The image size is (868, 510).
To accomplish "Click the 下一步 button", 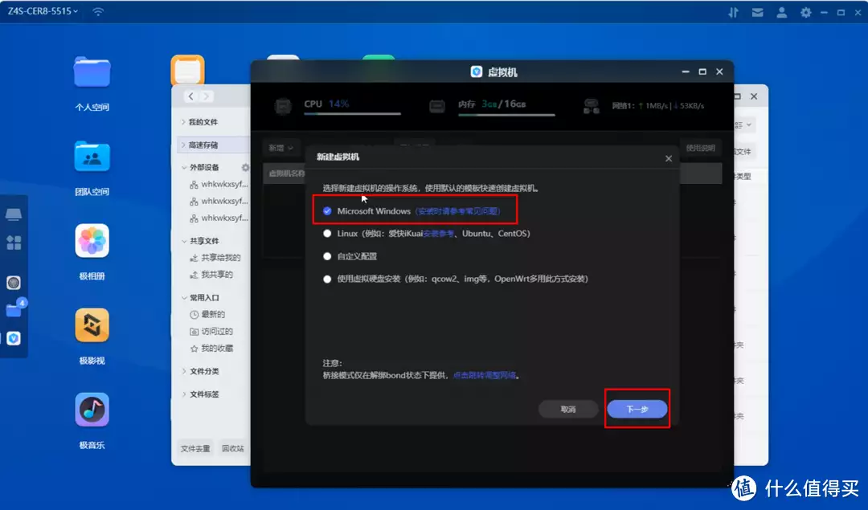I will pos(637,410).
